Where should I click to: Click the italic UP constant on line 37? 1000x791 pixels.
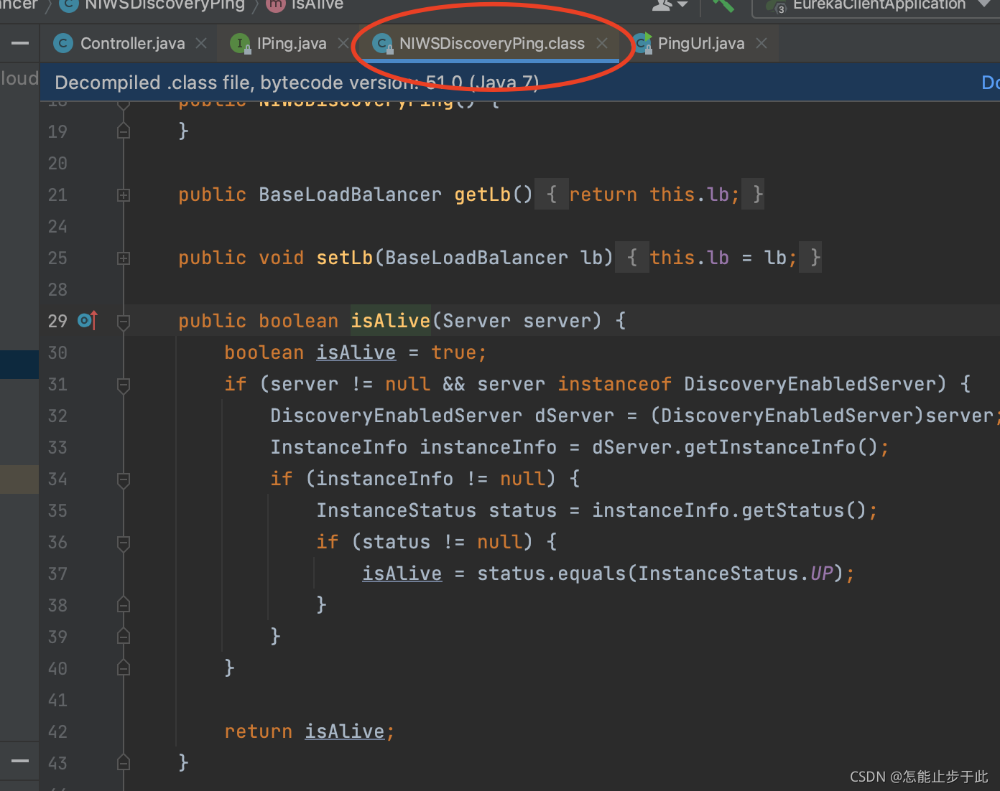821,574
